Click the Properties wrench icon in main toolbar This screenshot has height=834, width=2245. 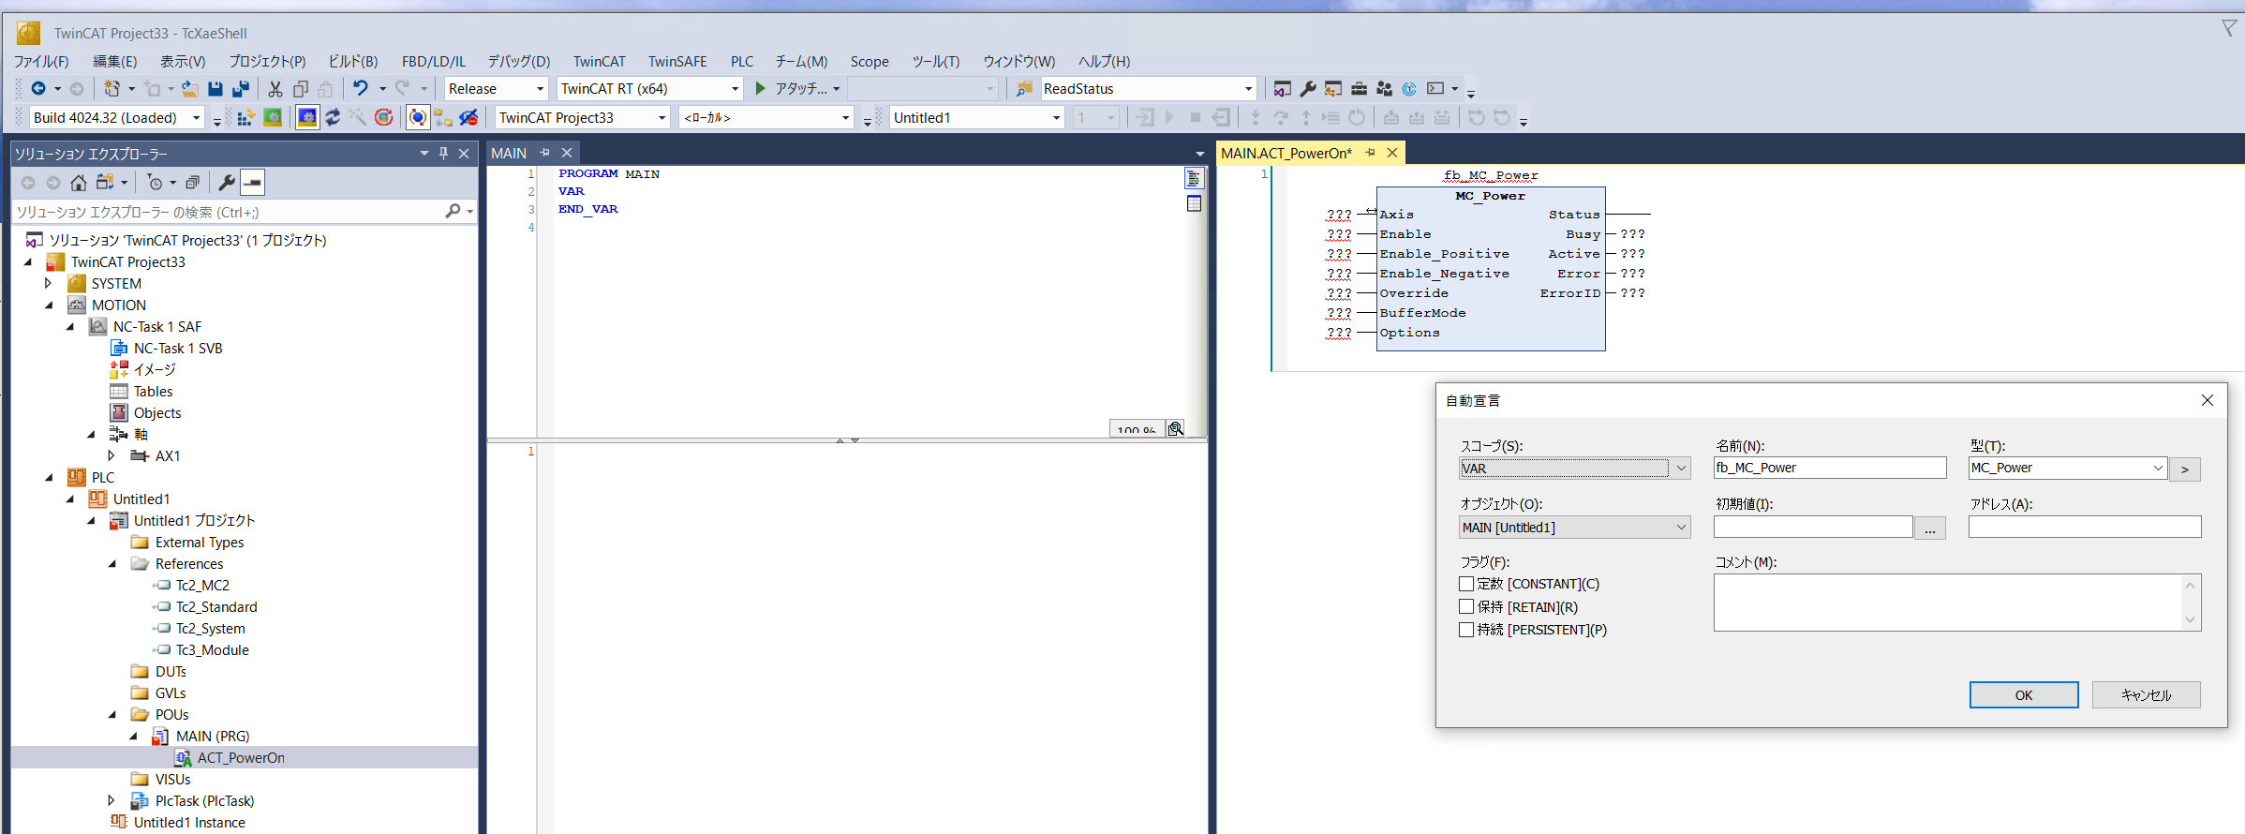click(x=1308, y=89)
